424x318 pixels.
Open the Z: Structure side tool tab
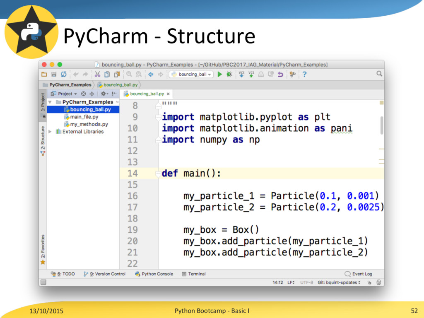coord(43,141)
